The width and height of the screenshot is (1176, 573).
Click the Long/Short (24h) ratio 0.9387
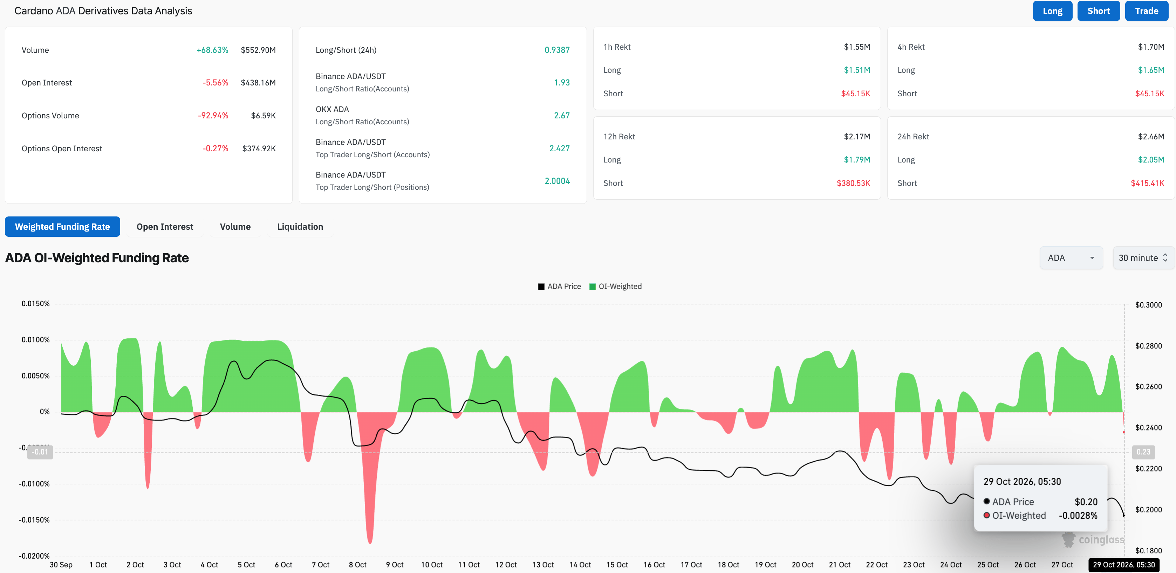click(x=557, y=50)
